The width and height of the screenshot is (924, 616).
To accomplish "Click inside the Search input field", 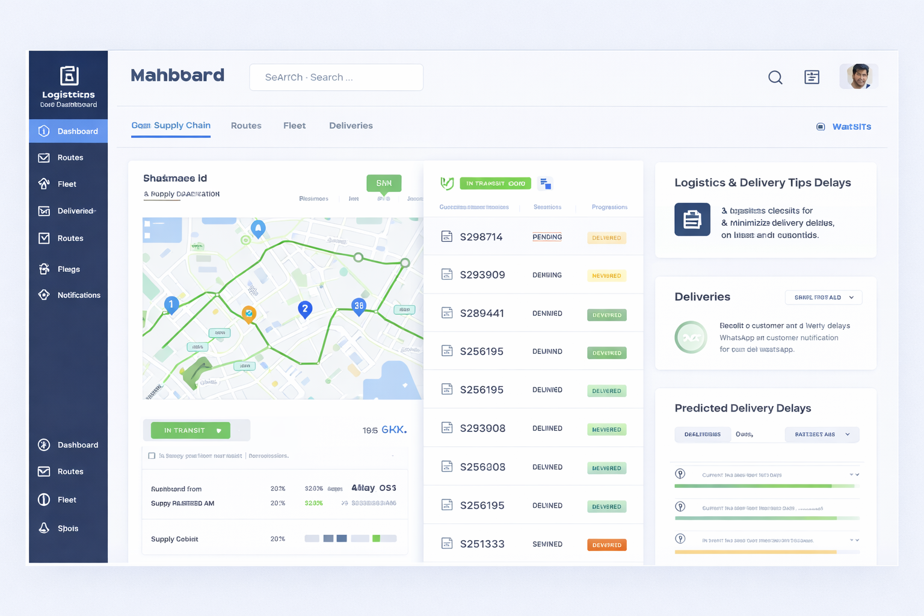I will click(336, 77).
